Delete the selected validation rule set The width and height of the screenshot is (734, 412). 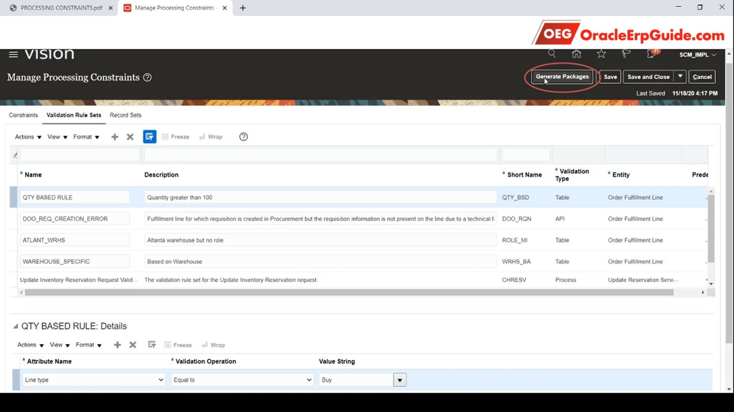[130, 137]
